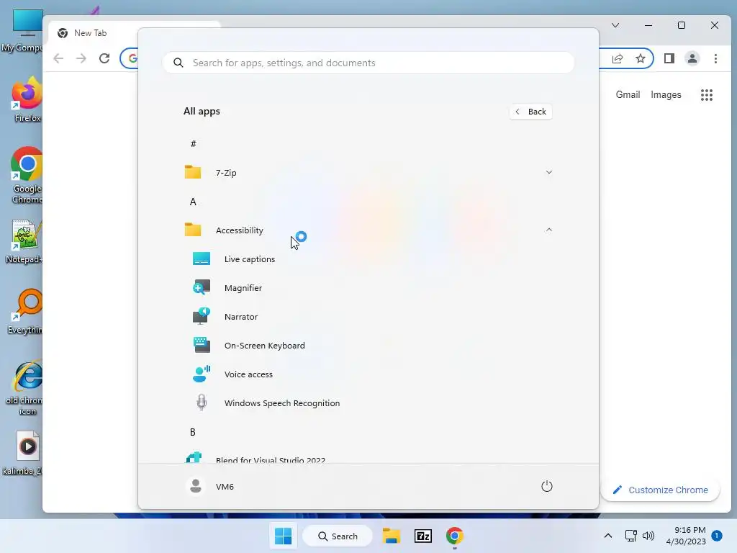Click the letter B section header
This screenshot has width=737, height=553.
(x=193, y=432)
